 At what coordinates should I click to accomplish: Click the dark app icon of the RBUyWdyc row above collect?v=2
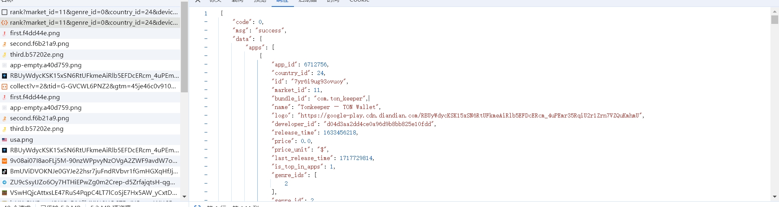point(4,76)
